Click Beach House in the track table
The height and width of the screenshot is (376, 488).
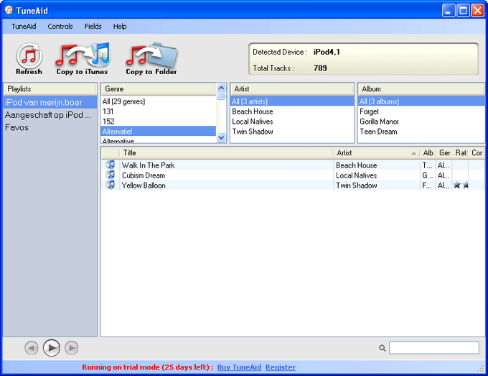coord(357,165)
